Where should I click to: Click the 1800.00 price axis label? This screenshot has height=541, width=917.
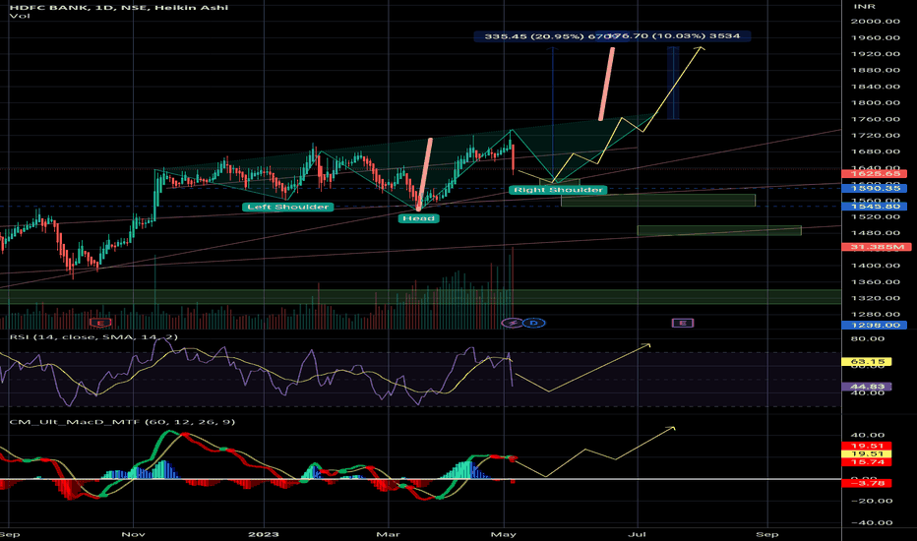(x=876, y=103)
